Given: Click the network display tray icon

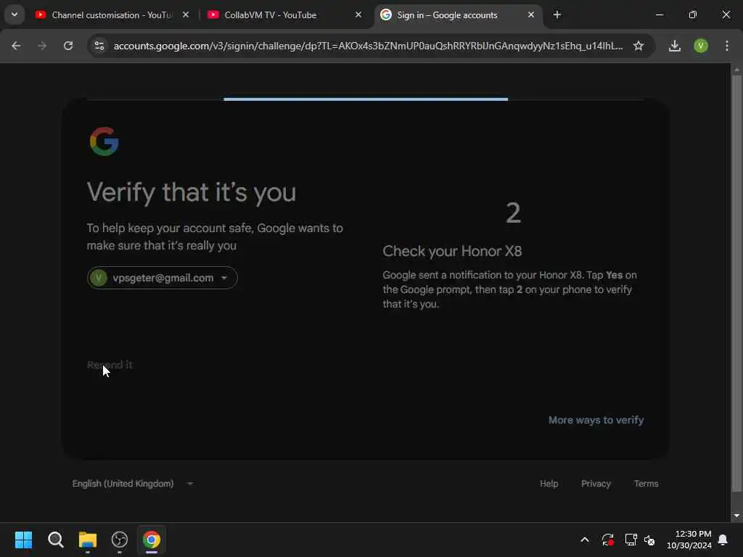Looking at the screenshot, I should pyautogui.click(x=631, y=540).
